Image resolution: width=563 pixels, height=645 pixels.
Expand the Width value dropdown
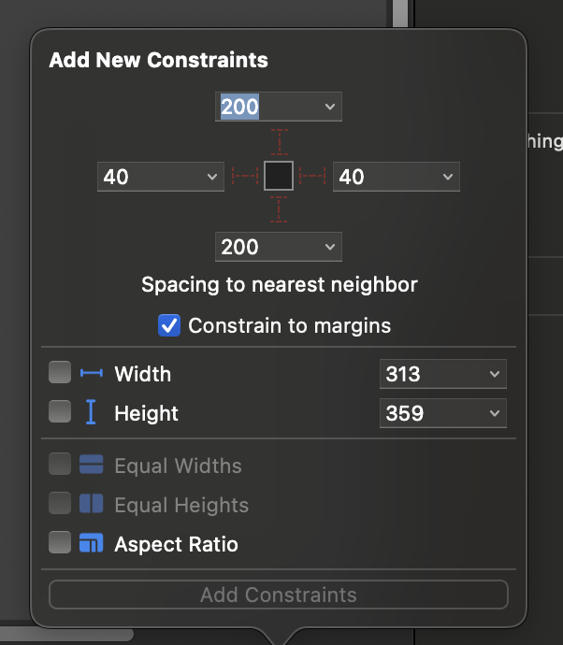coord(494,374)
